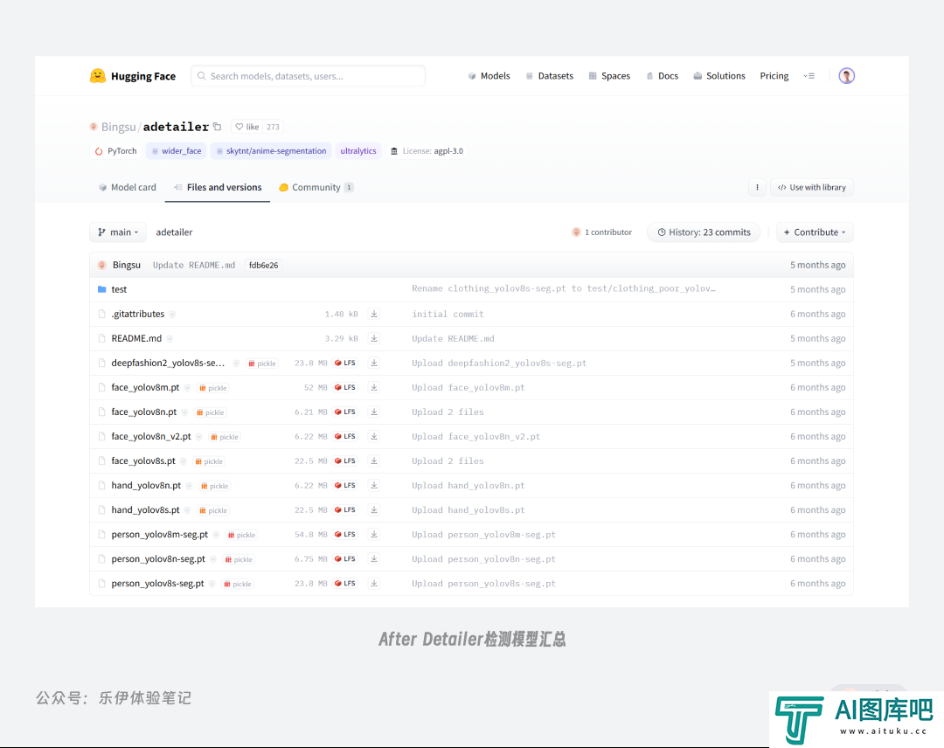
Task: Click the 273 likes count
Action: coord(273,127)
